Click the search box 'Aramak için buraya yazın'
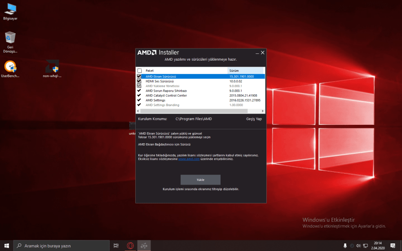402x251 pixels. [62, 246]
